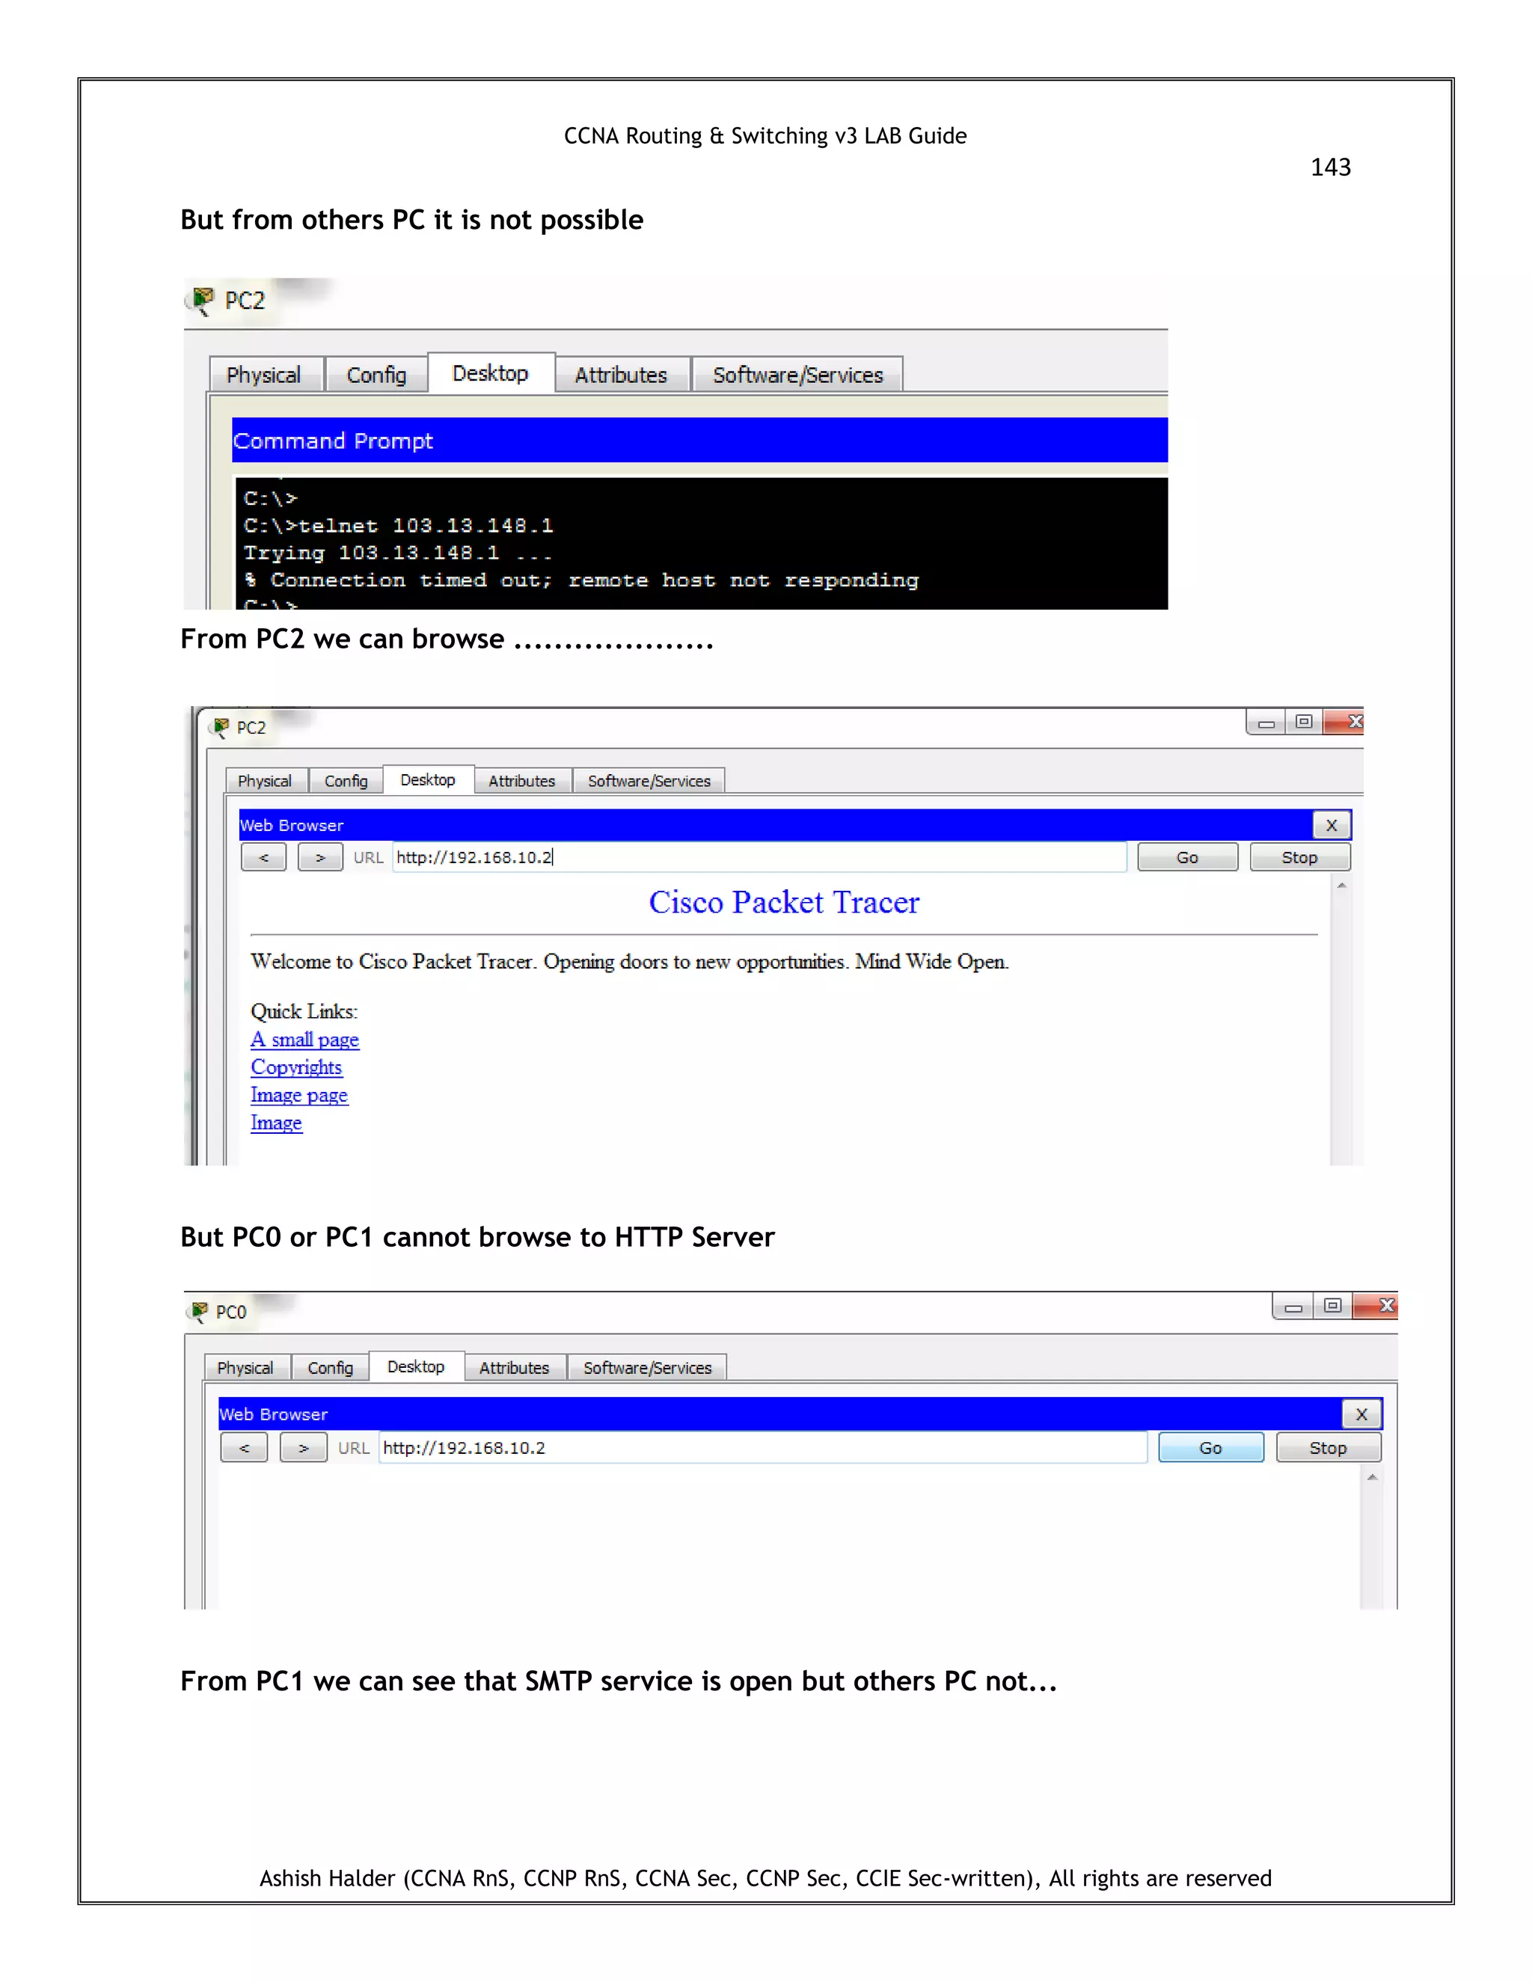Screen dimensions: 1532x1982
Task: Click the URL field in the PC2 browser
Action: (x=759, y=858)
